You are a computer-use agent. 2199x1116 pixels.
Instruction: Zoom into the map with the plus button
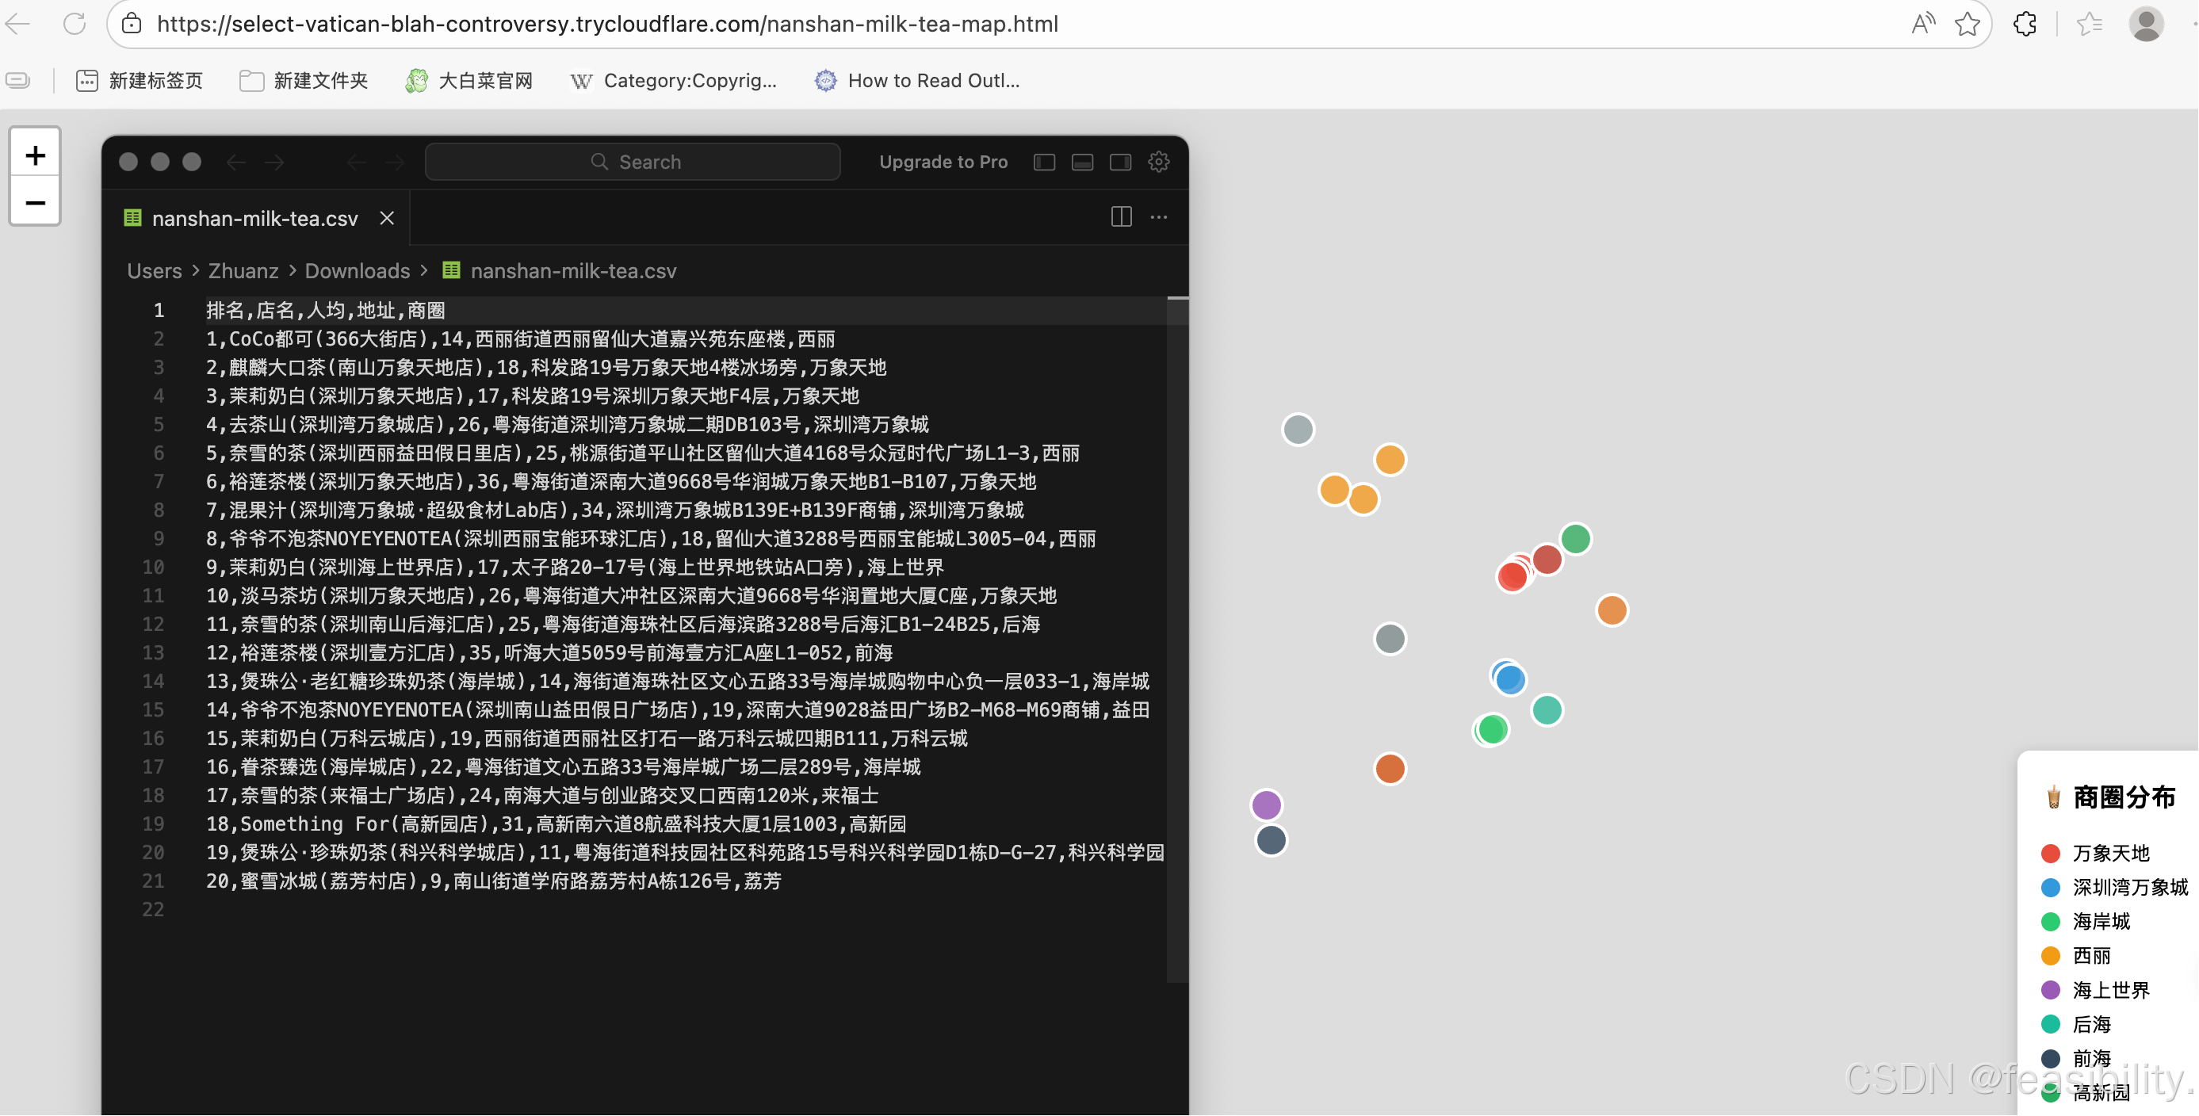[34, 154]
